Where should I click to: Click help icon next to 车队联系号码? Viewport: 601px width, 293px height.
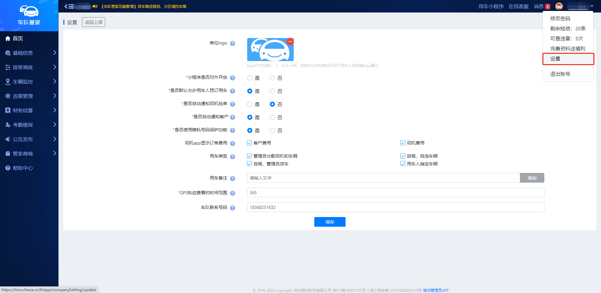233,208
